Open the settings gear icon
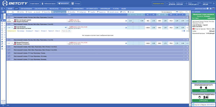This screenshot has width=216, height=107. tap(211, 9)
